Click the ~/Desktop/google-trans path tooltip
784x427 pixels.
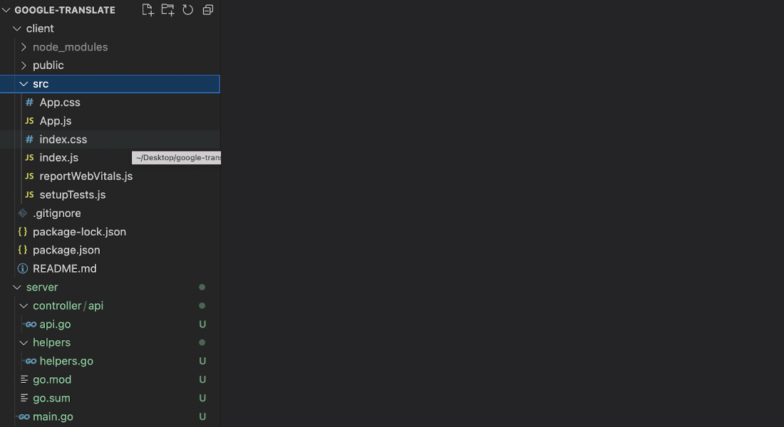coord(177,158)
